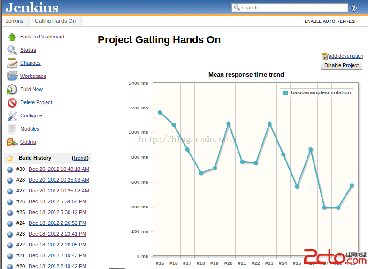Click the Delete Project red prohibition icon

(12, 102)
